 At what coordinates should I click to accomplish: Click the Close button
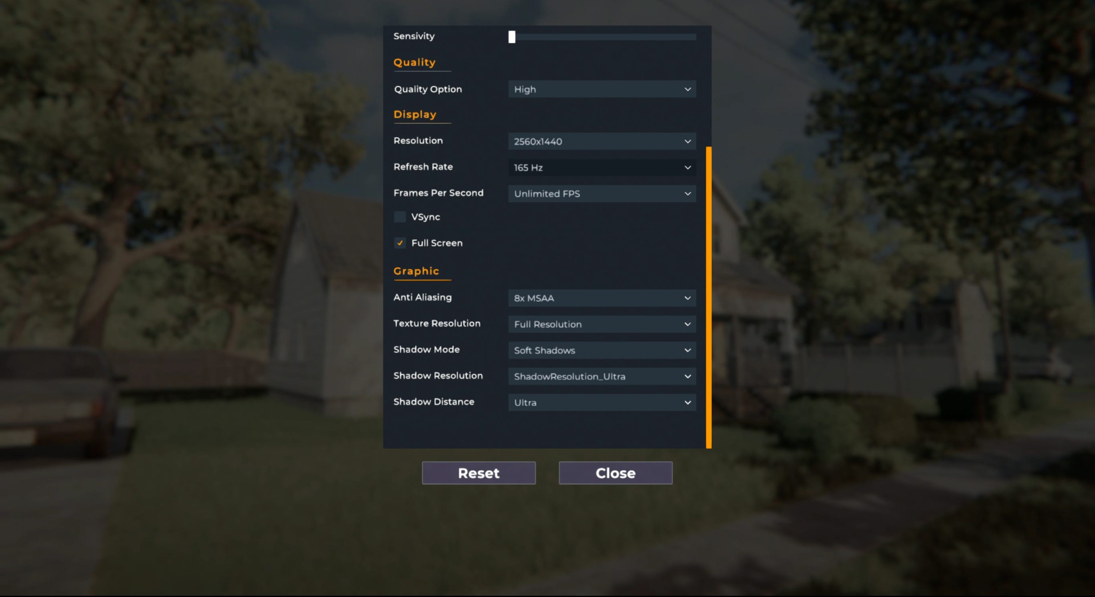click(616, 473)
